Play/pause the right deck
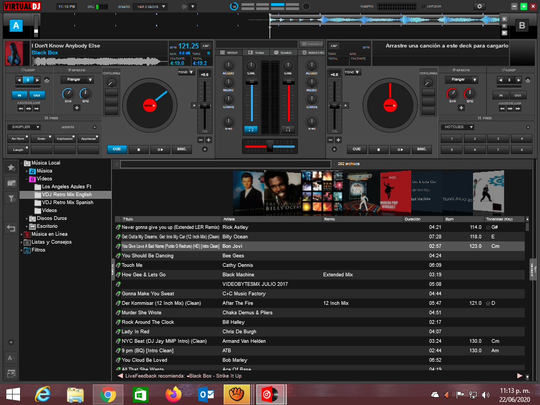This screenshot has height=405, width=540. click(x=400, y=149)
